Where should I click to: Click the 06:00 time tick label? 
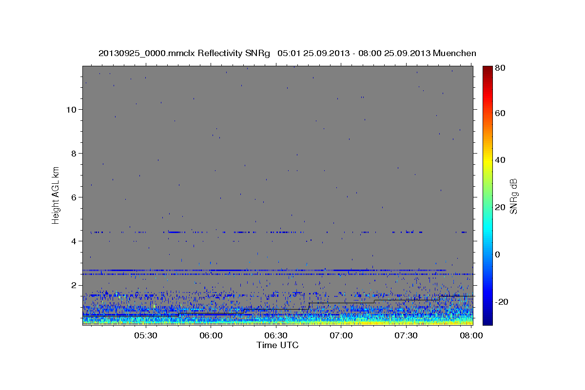pos(211,336)
